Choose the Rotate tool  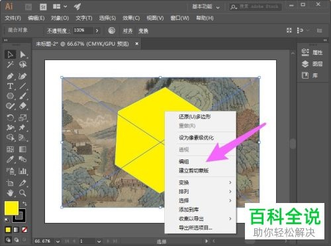(x=10, y=118)
